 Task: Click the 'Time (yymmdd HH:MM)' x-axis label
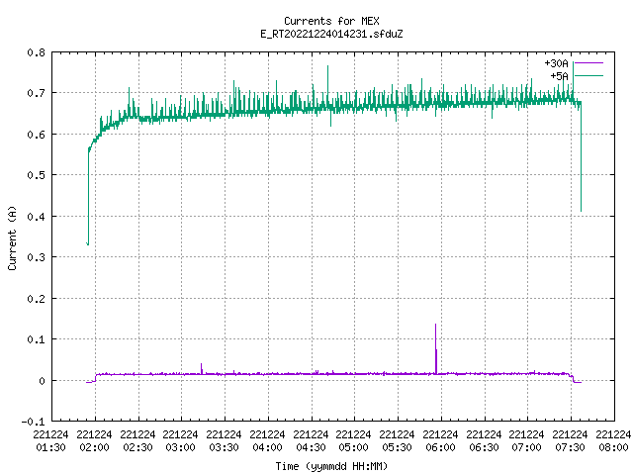pos(331,466)
